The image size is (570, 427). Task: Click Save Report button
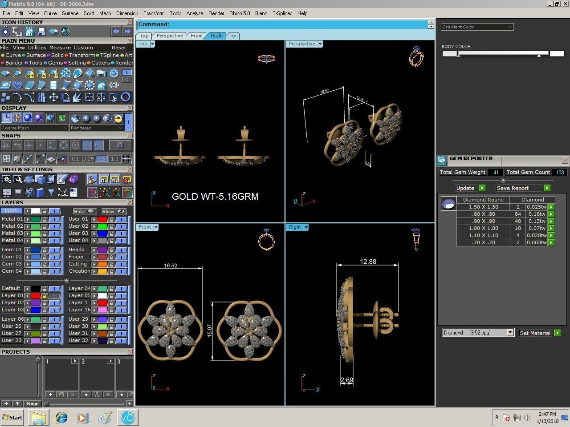pos(523,188)
